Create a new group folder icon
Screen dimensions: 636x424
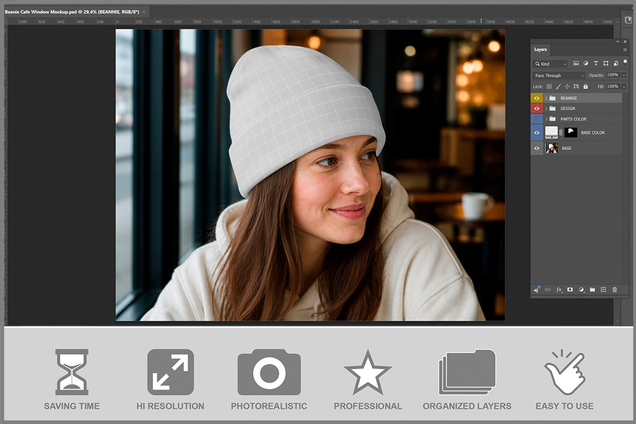click(x=593, y=290)
